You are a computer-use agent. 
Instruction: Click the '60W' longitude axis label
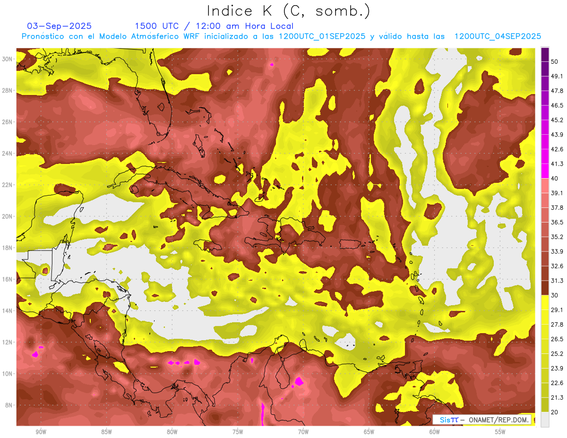pyautogui.click(x=435, y=432)
